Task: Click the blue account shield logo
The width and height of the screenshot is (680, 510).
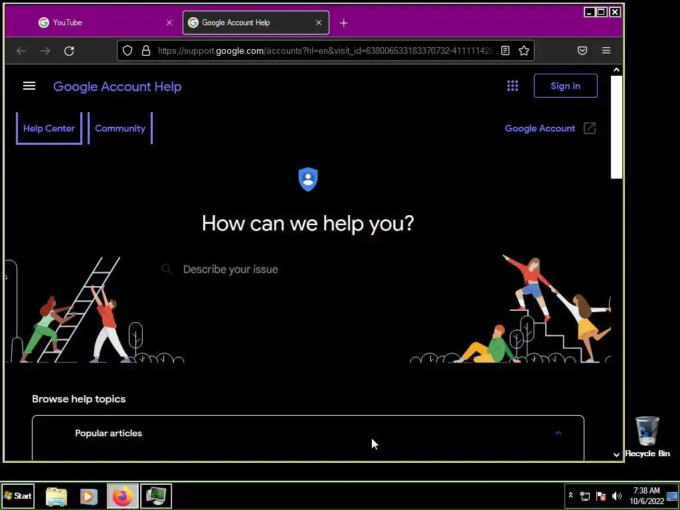Action: pos(308,179)
